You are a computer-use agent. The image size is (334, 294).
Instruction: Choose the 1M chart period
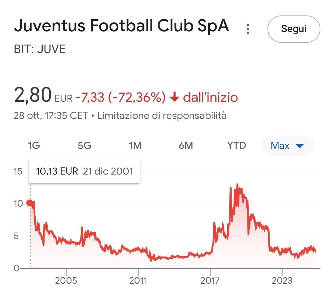tap(135, 145)
